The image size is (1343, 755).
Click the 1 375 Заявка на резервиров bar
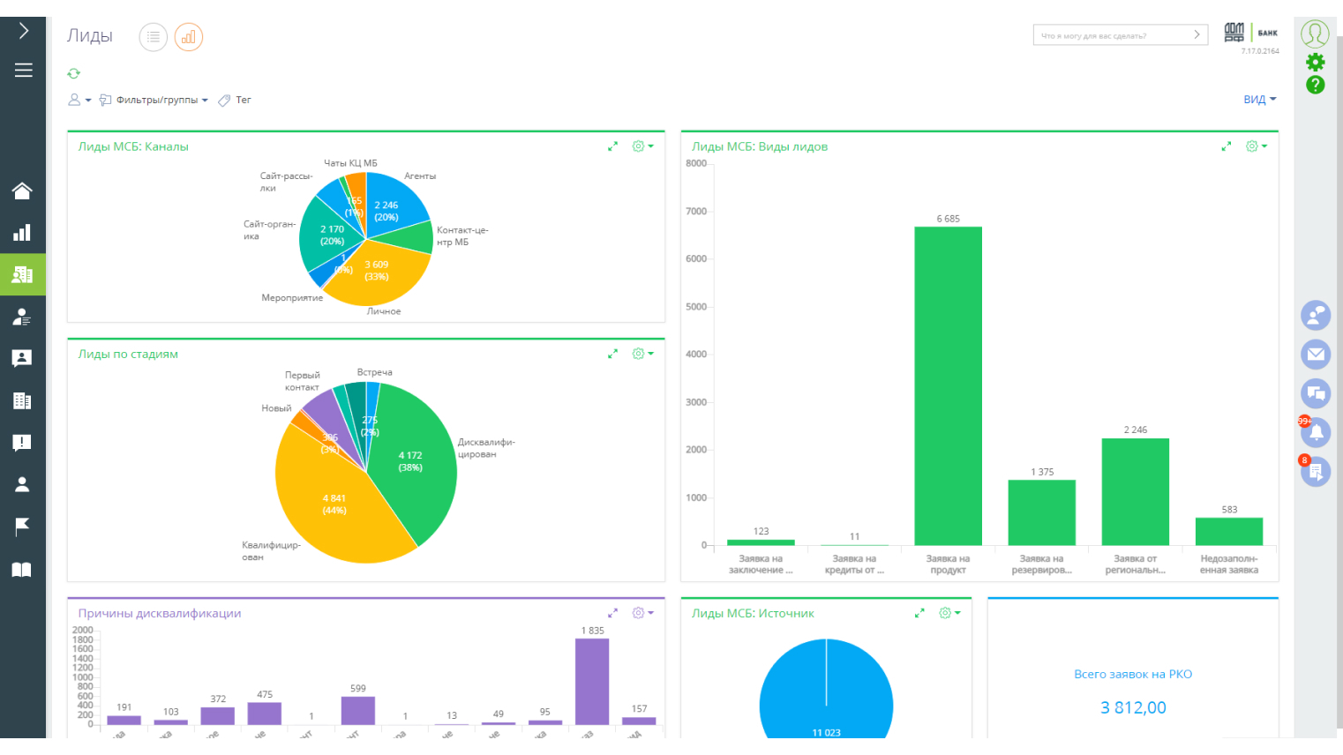click(x=1041, y=512)
